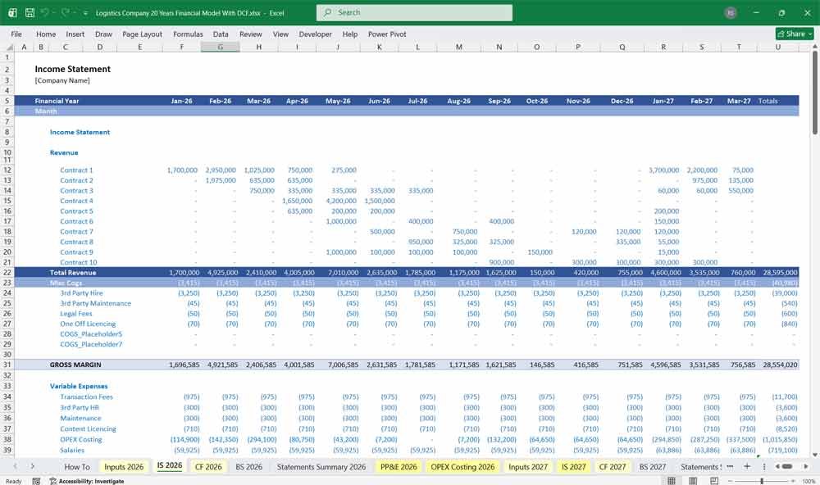Viewport: 820px width, 485px height.
Task: Click the vertical scrollbar thumb
Action: pyautogui.click(x=815, y=93)
